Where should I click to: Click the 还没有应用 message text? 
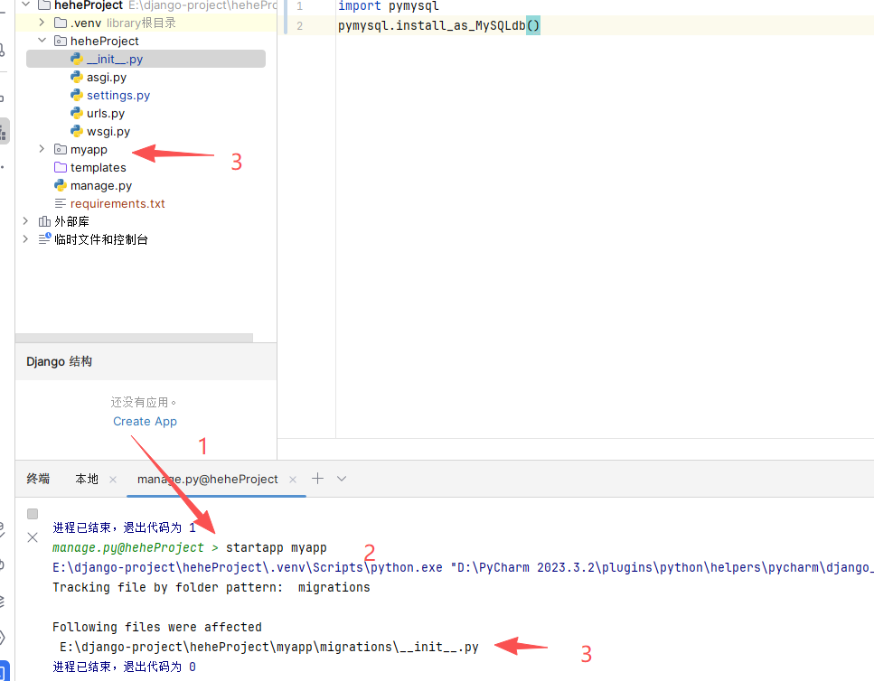pyautogui.click(x=143, y=402)
